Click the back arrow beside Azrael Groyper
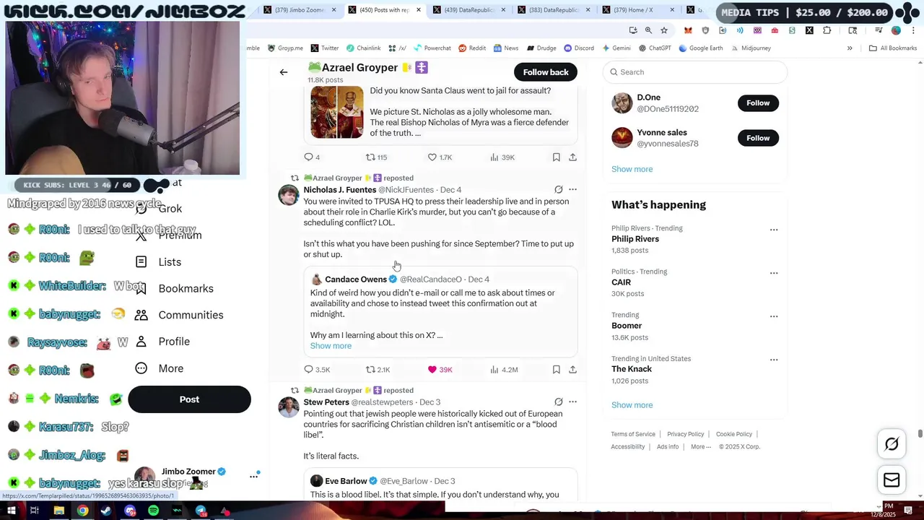 tap(284, 72)
